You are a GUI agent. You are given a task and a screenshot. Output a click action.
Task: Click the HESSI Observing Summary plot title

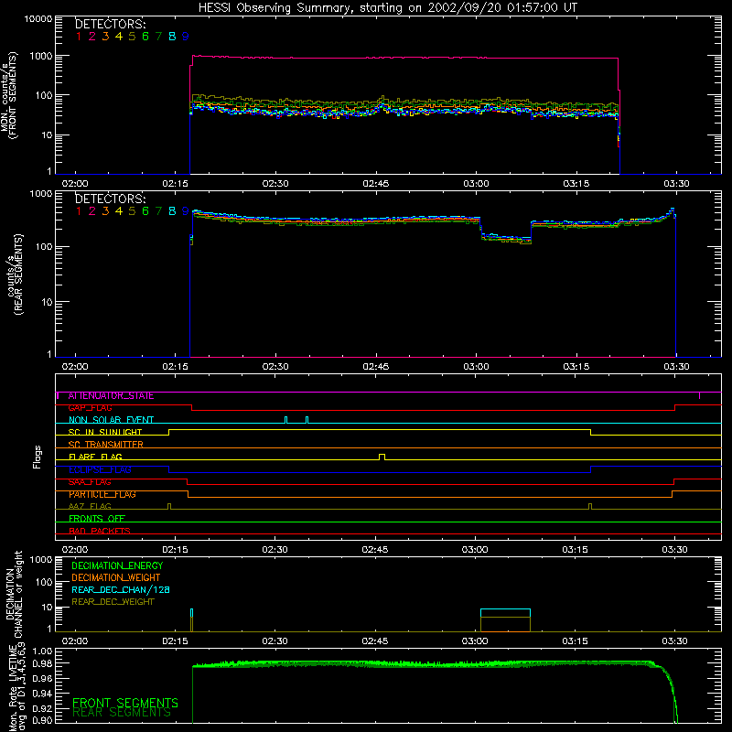[x=388, y=8]
